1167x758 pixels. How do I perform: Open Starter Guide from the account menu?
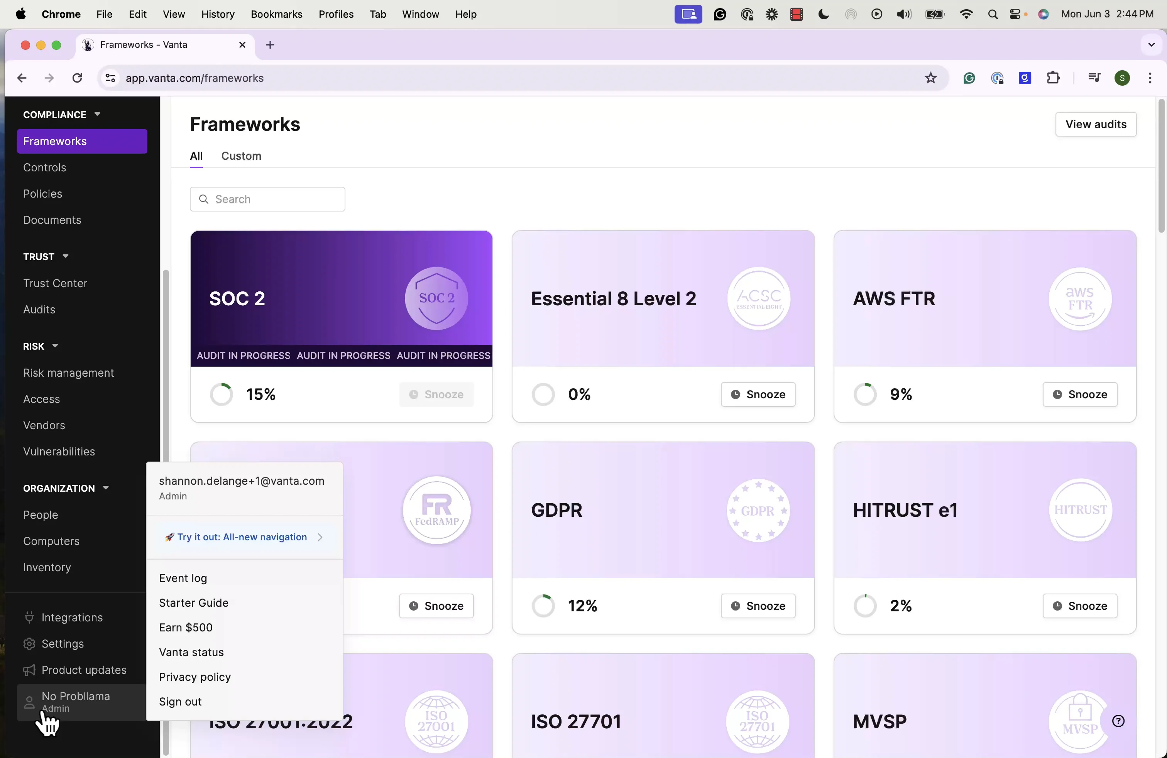tap(194, 603)
